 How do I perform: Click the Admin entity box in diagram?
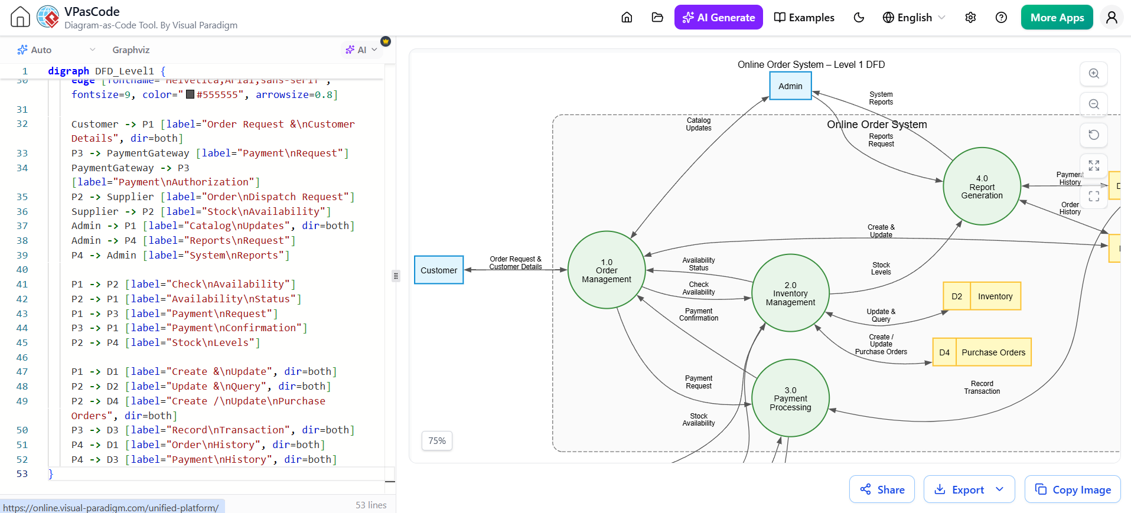(x=790, y=86)
